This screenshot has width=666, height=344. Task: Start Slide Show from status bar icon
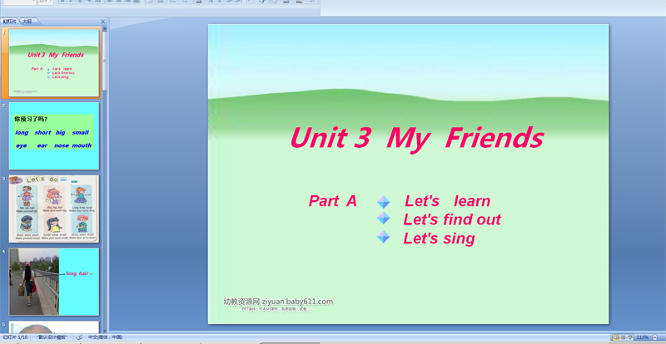click(x=629, y=337)
